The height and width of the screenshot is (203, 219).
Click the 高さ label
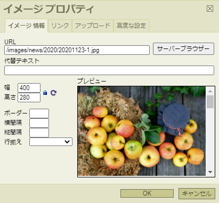click(10, 97)
